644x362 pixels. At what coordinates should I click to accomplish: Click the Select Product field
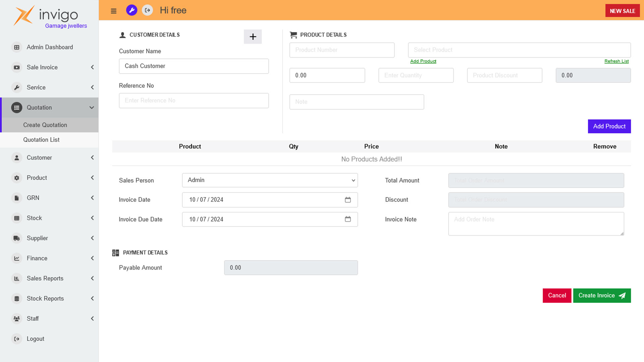519,50
